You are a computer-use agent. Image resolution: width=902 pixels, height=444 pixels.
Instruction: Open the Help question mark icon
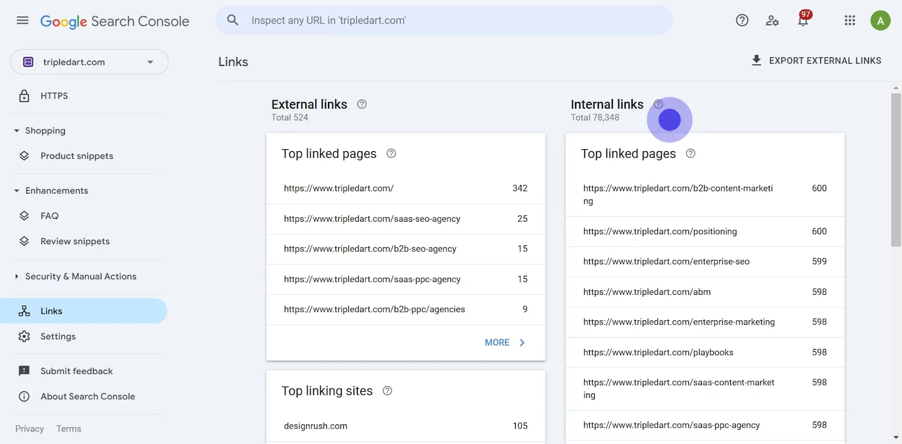point(742,21)
